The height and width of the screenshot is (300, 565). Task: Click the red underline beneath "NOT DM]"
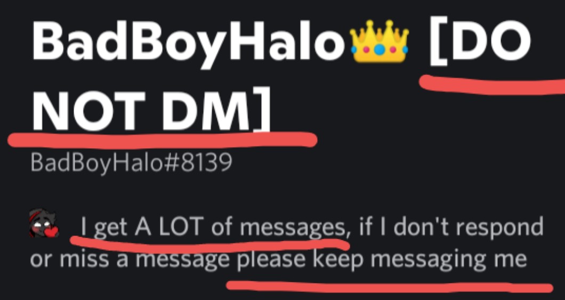[162, 140]
